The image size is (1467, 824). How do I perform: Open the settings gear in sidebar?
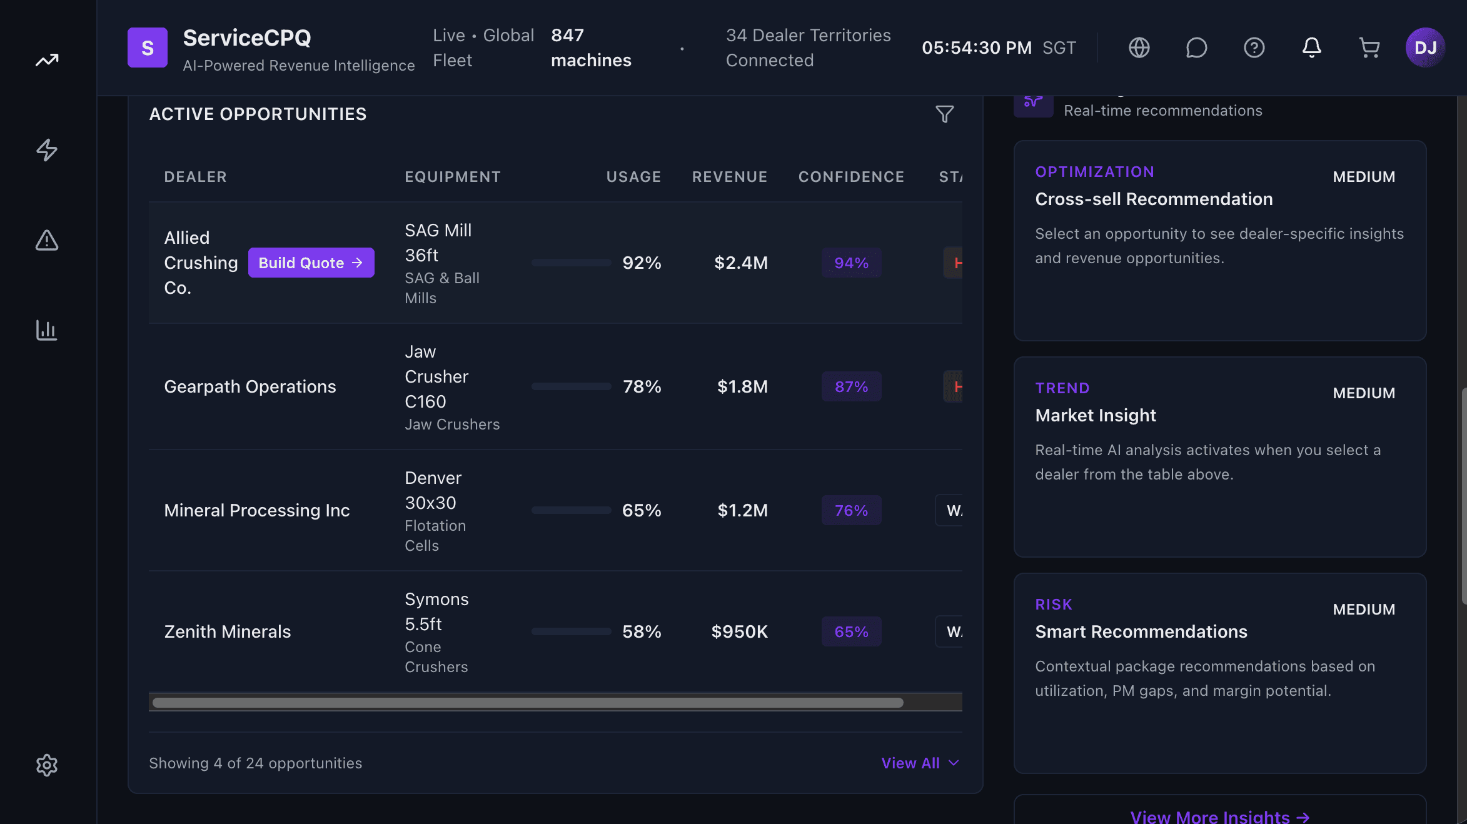(47, 765)
